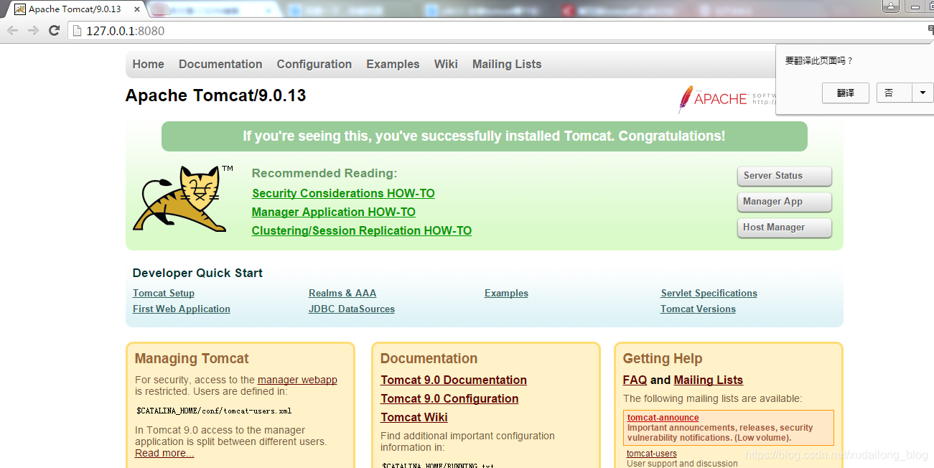Open Configuration in top navigation
934x468 pixels.
tap(314, 64)
